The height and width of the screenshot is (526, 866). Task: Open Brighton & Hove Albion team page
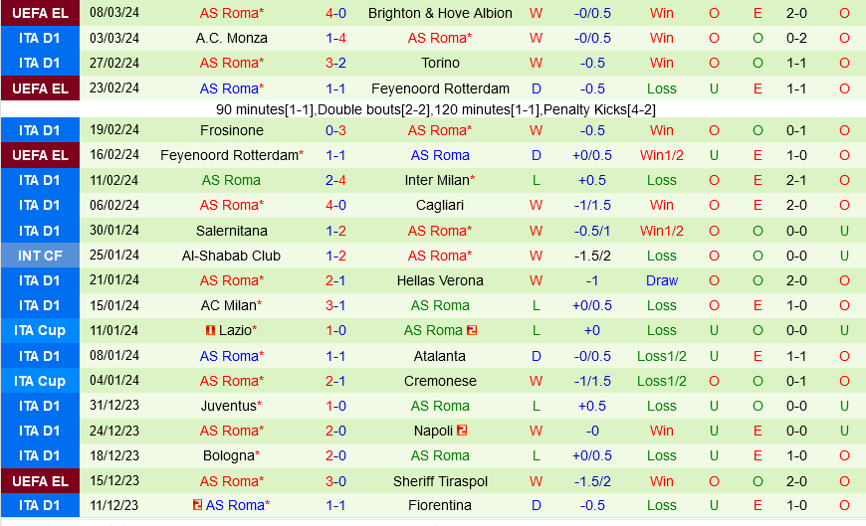tap(440, 13)
